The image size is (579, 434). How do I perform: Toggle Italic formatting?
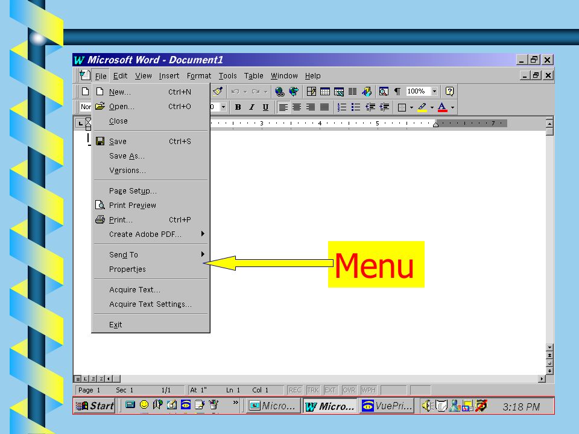tap(252, 107)
